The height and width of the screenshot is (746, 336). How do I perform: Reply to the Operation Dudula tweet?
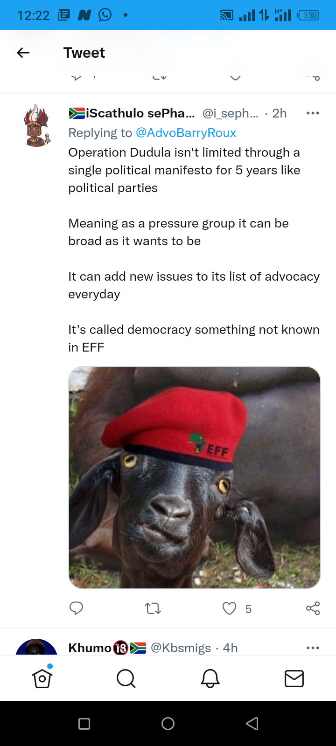(x=76, y=608)
